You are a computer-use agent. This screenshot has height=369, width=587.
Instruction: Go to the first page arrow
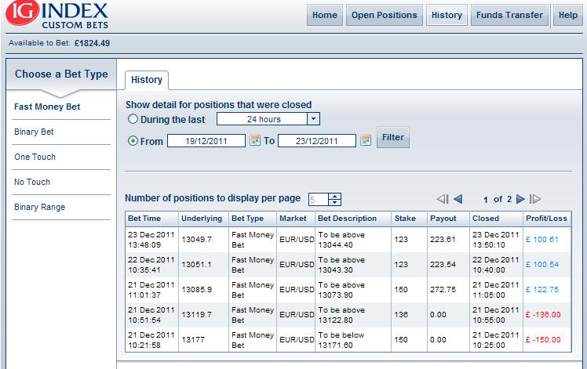coord(443,199)
